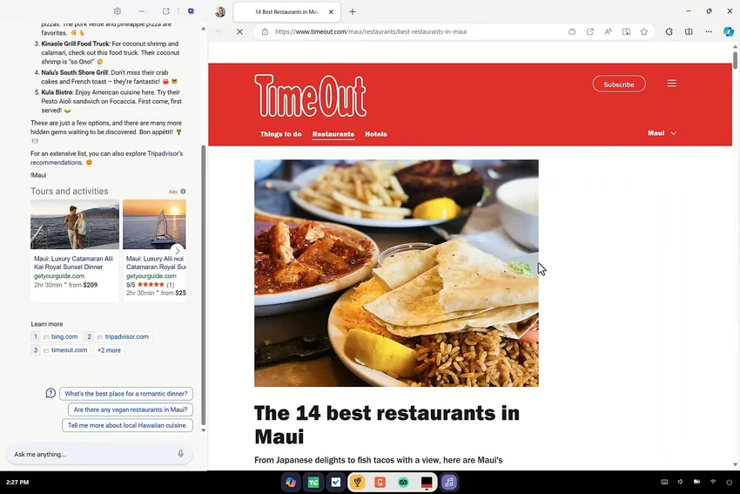Screen dimensions: 740x494
Task: Open the volume control in system tray
Action: 681,482
